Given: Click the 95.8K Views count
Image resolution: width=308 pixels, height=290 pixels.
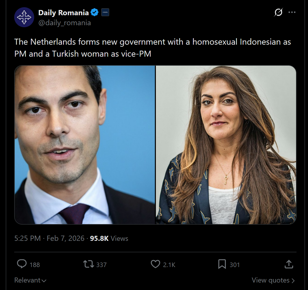Looking at the screenshot, I should [x=109, y=238].
